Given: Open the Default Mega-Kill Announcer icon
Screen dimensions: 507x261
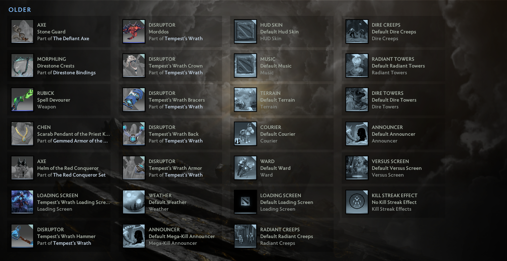Looking at the screenshot, I should coord(134,236).
